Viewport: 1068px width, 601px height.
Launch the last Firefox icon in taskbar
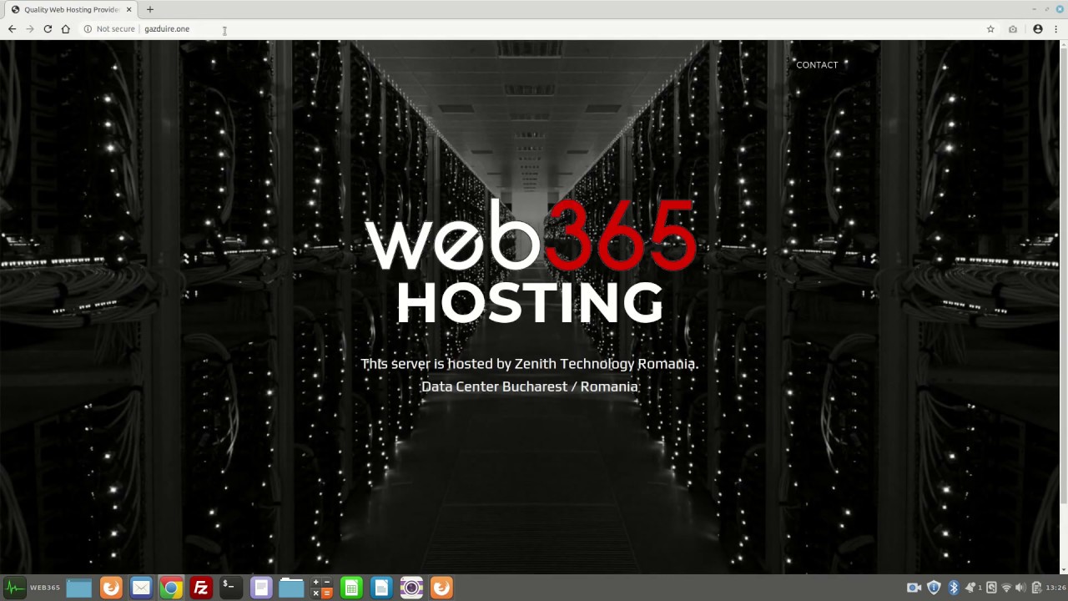pos(441,588)
